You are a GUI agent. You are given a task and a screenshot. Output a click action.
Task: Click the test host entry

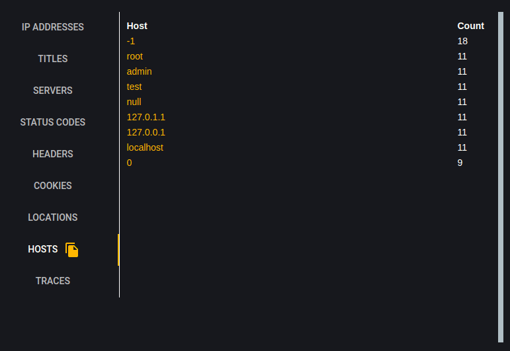pos(134,87)
